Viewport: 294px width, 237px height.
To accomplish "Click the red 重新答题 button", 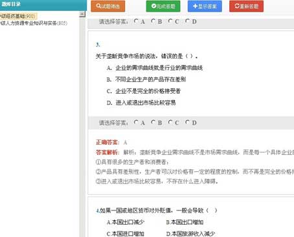I will click(247, 6).
